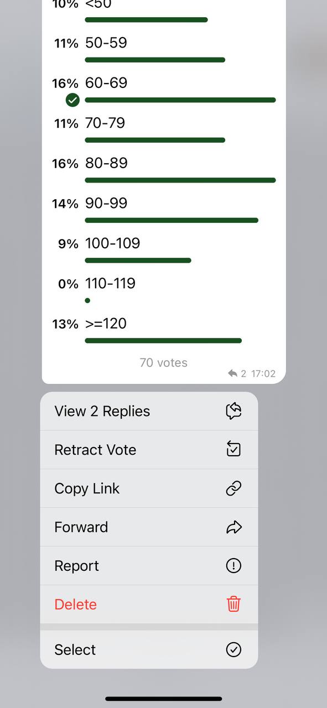The height and width of the screenshot is (708, 327).
Task: Choose Copy Link menu entry
Action: point(149,488)
